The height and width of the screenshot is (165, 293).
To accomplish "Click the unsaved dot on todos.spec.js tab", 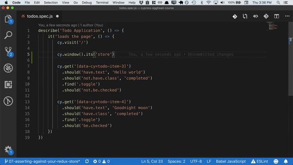I will click(57, 16).
